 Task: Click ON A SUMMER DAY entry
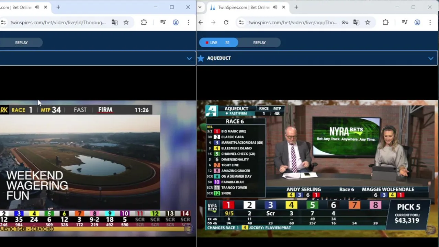(x=236, y=176)
